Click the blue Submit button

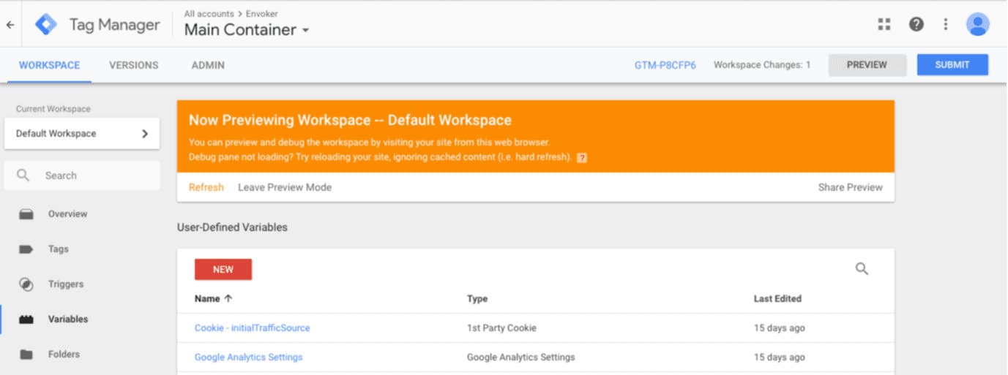pos(952,65)
